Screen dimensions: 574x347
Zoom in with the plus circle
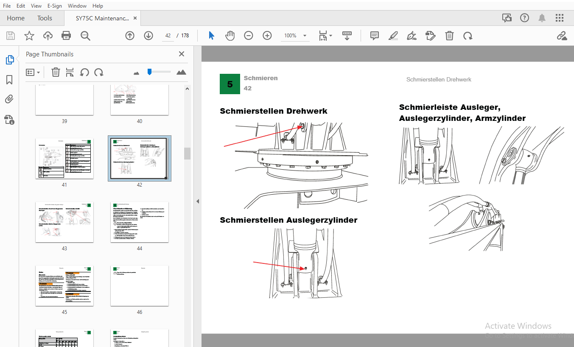point(267,36)
